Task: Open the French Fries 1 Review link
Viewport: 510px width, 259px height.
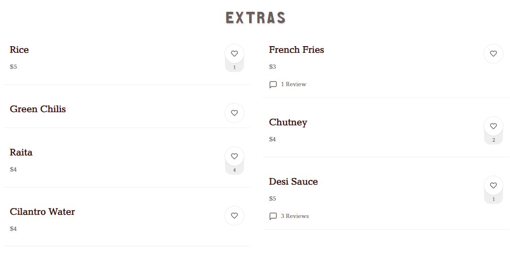Action: click(293, 85)
